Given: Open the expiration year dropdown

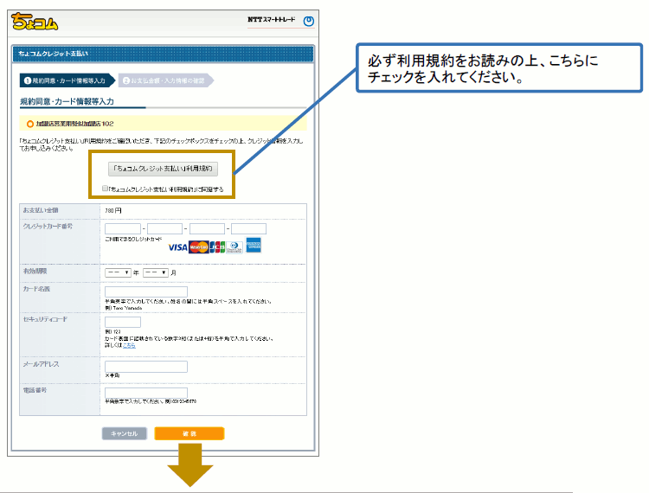Looking at the screenshot, I should click(x=117, y=272).
